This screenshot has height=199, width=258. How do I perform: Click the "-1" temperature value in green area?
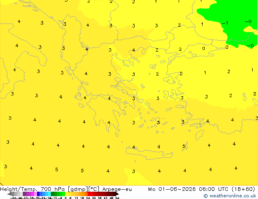225,23
